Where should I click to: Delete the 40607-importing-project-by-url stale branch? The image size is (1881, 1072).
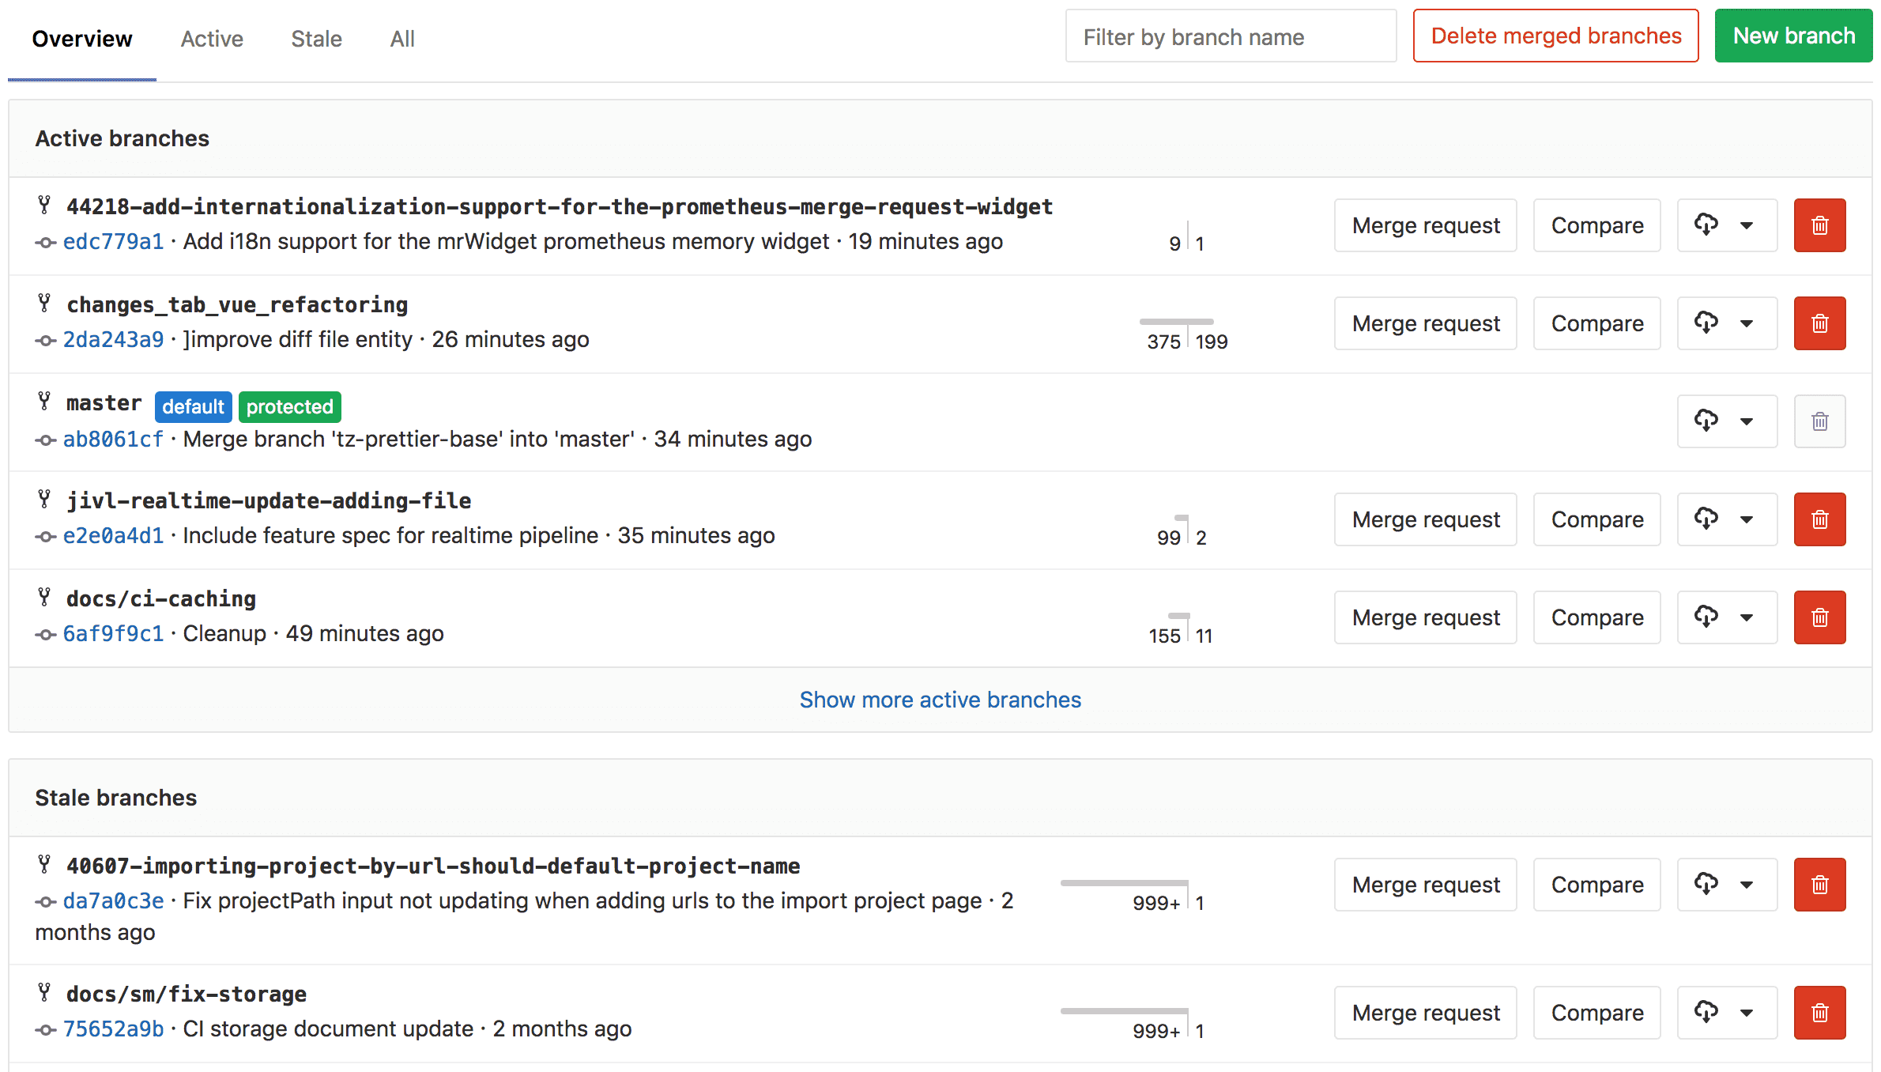tap(1819, 885)
